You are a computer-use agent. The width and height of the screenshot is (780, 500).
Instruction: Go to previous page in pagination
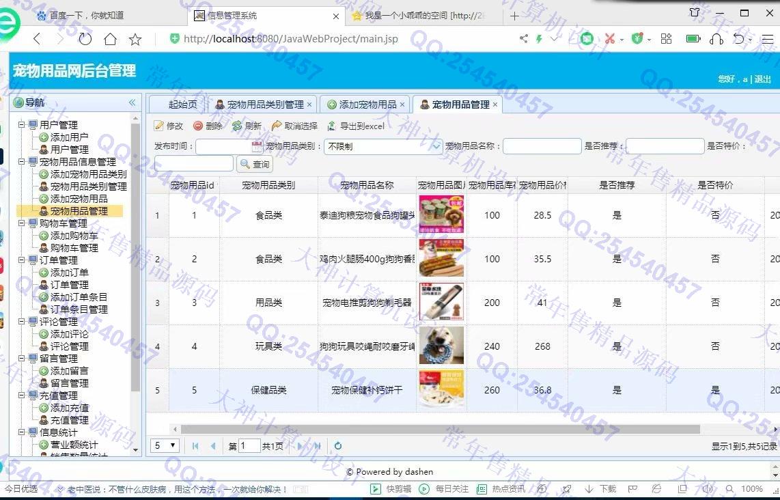click(x=213, y=446)
